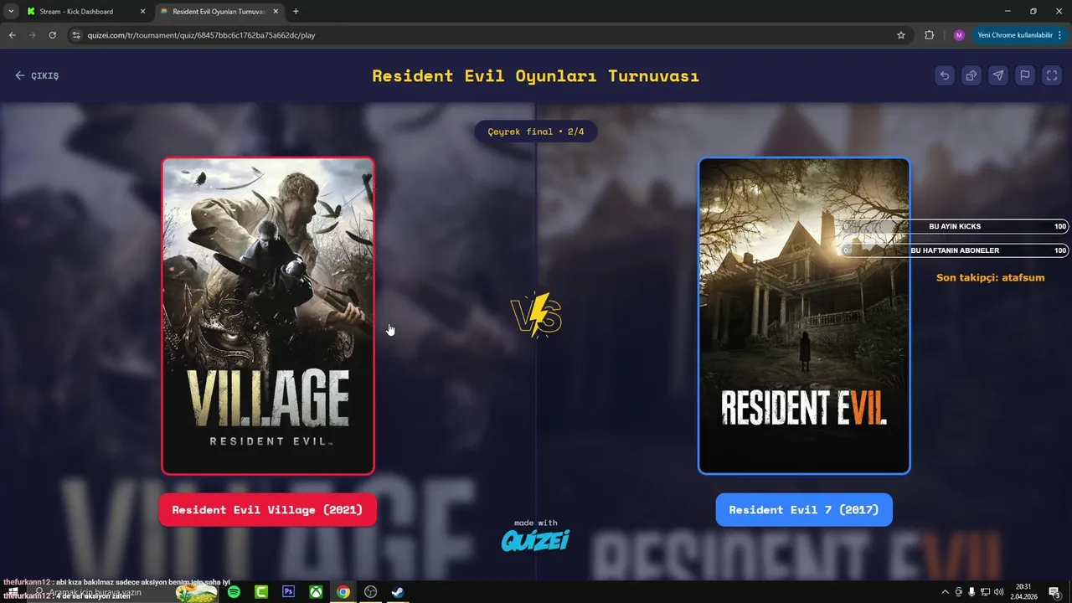Open Photoshop from the taskbar
The width and height of the screenshot is (1072, 603).
(289, 592)
